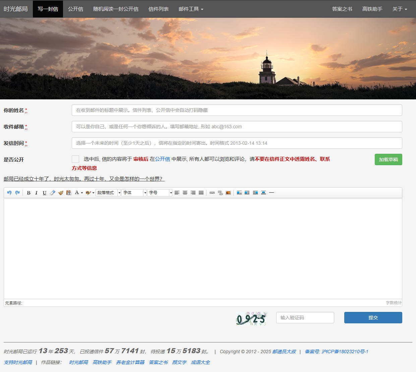
Task: Open 信件列表 in the navigation bar
Action: pyautogui.click(x=158, y=9)
